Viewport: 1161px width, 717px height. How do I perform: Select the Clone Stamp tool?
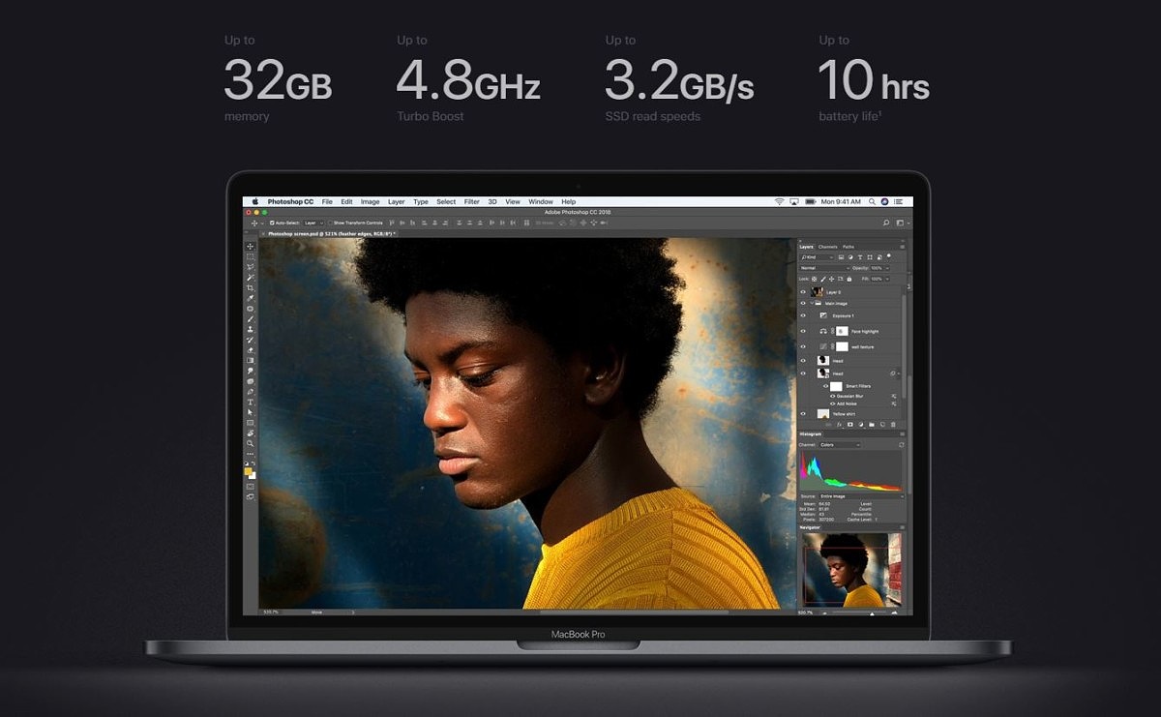tap(251, 330)
